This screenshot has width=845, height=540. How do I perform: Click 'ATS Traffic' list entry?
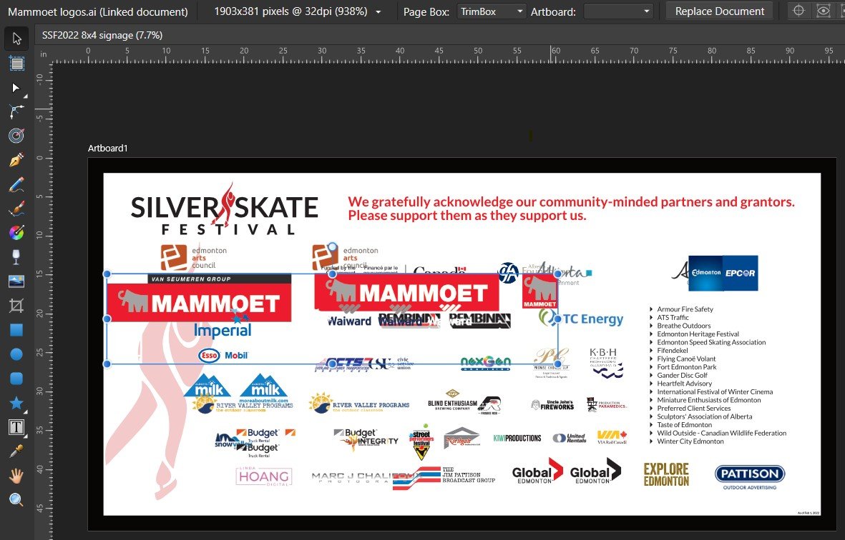(x=673, y=317)
